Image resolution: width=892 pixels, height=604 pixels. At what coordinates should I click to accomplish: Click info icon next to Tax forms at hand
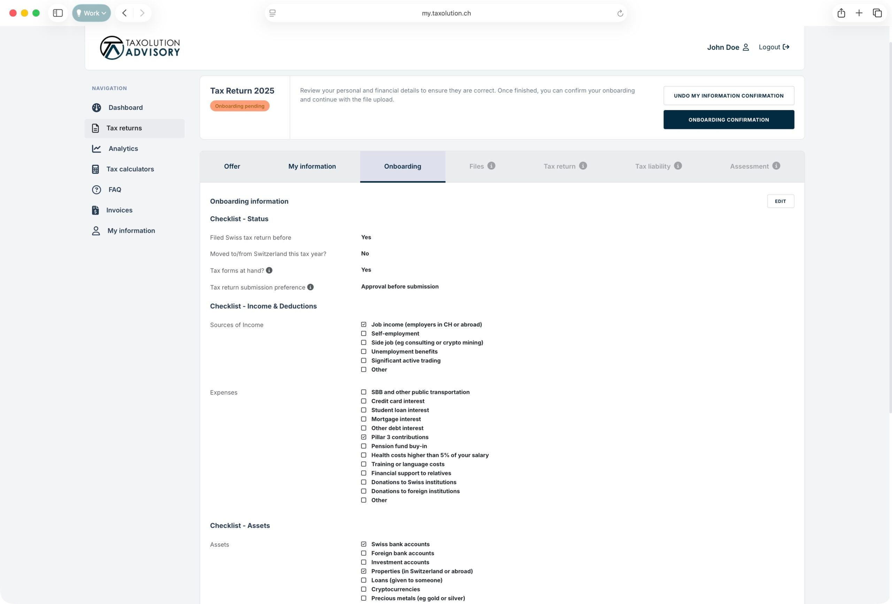pos(269,270)
